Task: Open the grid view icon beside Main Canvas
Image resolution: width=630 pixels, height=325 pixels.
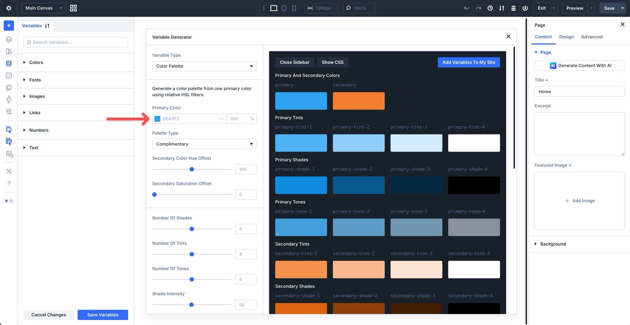Action: [73, 8]
